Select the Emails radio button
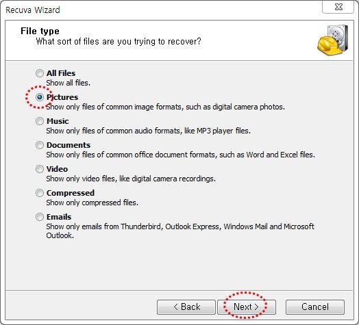This screenshot has width=359, height=325. tap(40, 217)
